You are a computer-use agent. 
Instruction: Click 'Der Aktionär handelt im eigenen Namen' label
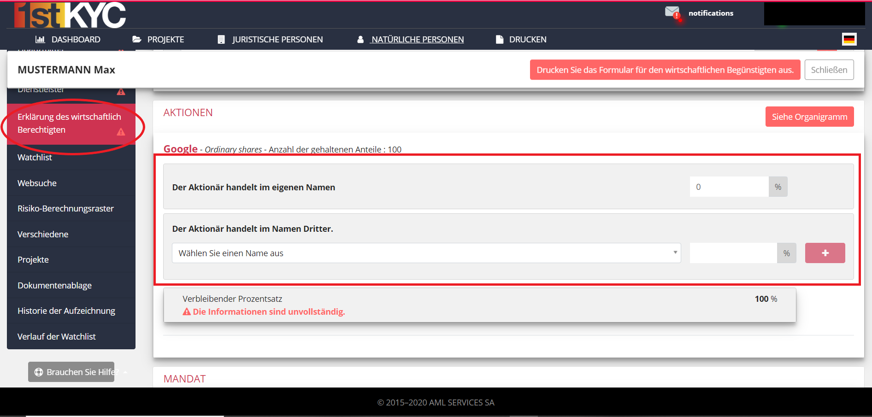coord(253,187)
